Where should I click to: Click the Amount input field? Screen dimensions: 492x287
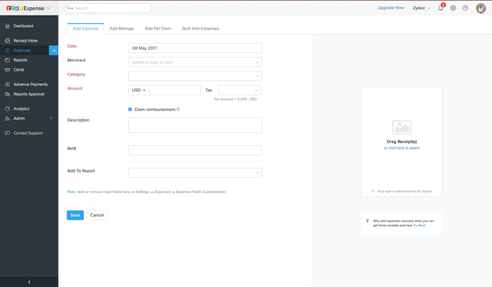(x=175, y=90)
